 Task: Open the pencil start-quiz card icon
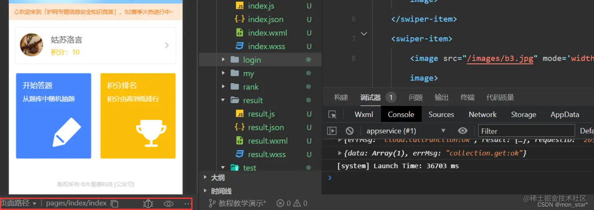(x=67, y=132)
